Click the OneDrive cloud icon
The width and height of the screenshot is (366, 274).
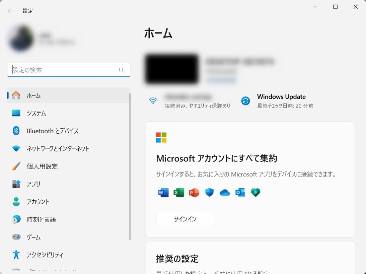[224, 193]
